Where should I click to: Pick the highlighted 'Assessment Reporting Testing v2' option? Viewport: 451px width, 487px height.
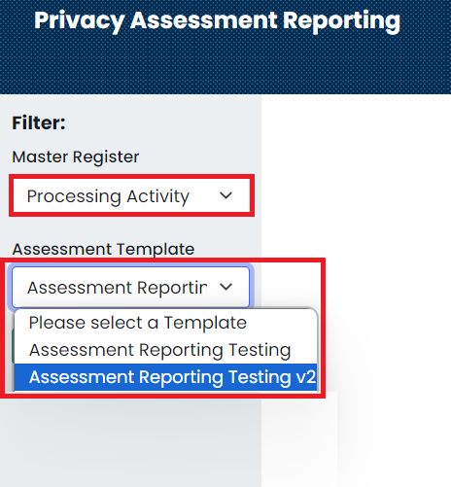click(165, 377)
